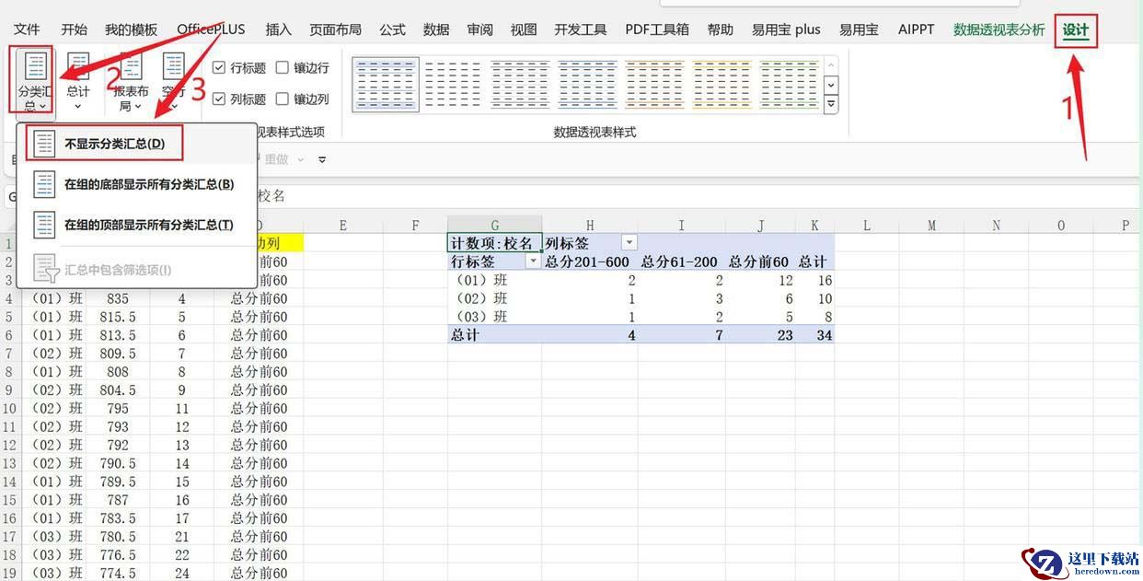
Task: Switch to the 插入 tab
Action: (x=279, y=29)
